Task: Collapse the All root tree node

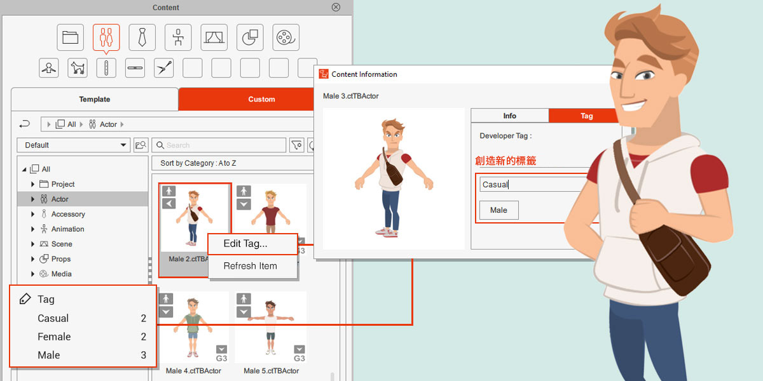Action: [x=25, y=170]
